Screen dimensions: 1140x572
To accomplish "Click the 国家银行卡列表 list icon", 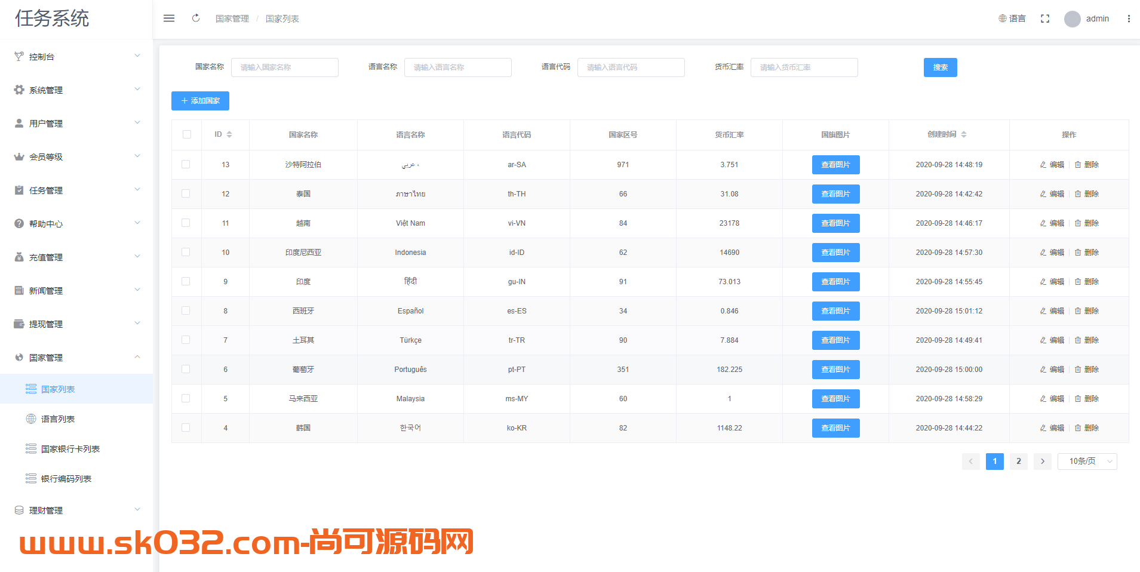I will click(31, 448).
